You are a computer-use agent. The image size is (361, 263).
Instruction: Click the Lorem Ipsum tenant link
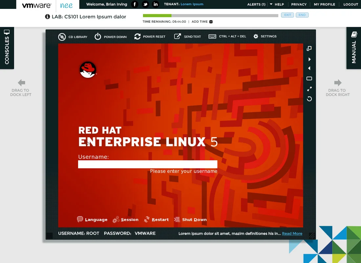pos(192,4)
